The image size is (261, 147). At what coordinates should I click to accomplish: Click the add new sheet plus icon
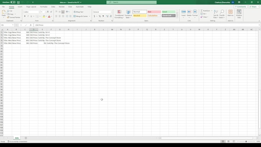pyautogui.click(x=26, y=138)
